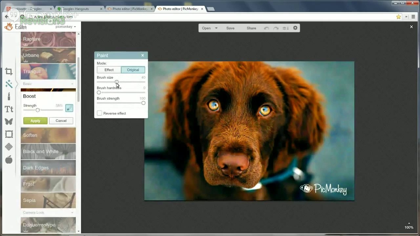The height and width of the screenshot is (236, 420).
Task: Choose the Frost effect thumbnail
Action: point(48,184)
